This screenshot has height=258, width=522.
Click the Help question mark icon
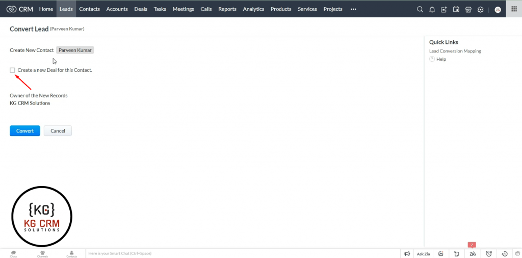(x=432, y=59)
